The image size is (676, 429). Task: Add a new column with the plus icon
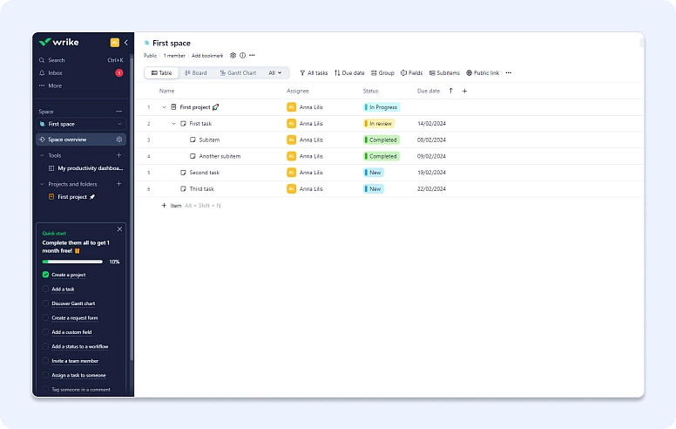[464, 91]
